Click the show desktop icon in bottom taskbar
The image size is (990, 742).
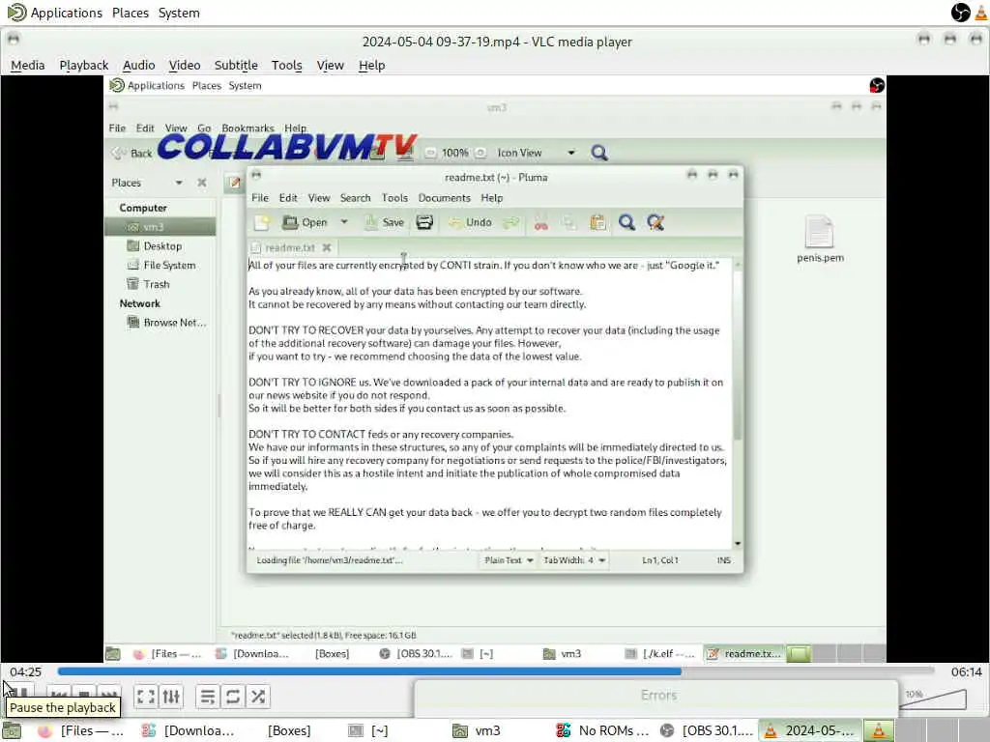coord(12,730)
